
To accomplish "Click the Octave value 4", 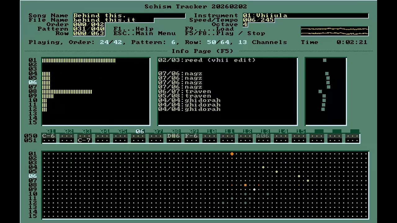I will coord(245,24).
